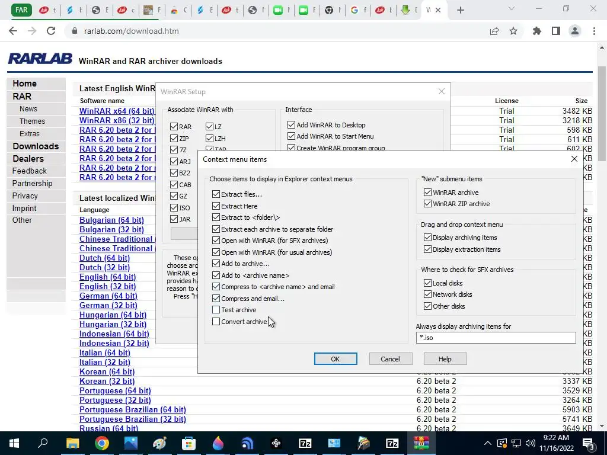Open File Explorer from the taskbar

coord(72,443)
